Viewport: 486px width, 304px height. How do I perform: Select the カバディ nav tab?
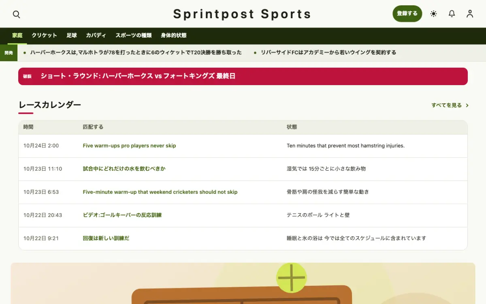pos(96,36)
